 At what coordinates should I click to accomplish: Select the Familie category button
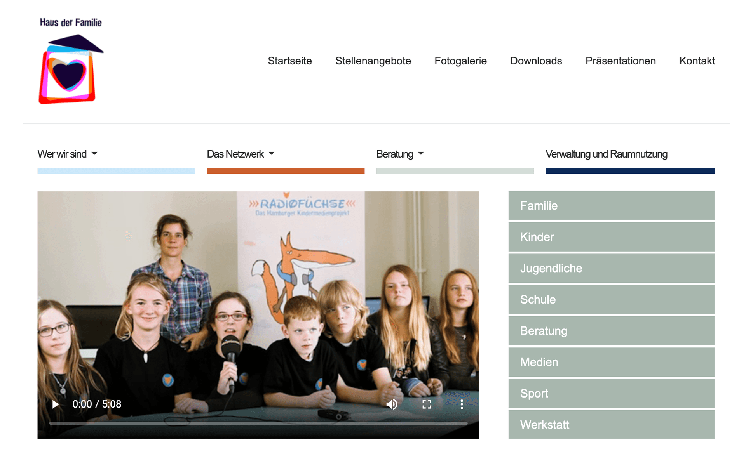[x=611, y=206]
